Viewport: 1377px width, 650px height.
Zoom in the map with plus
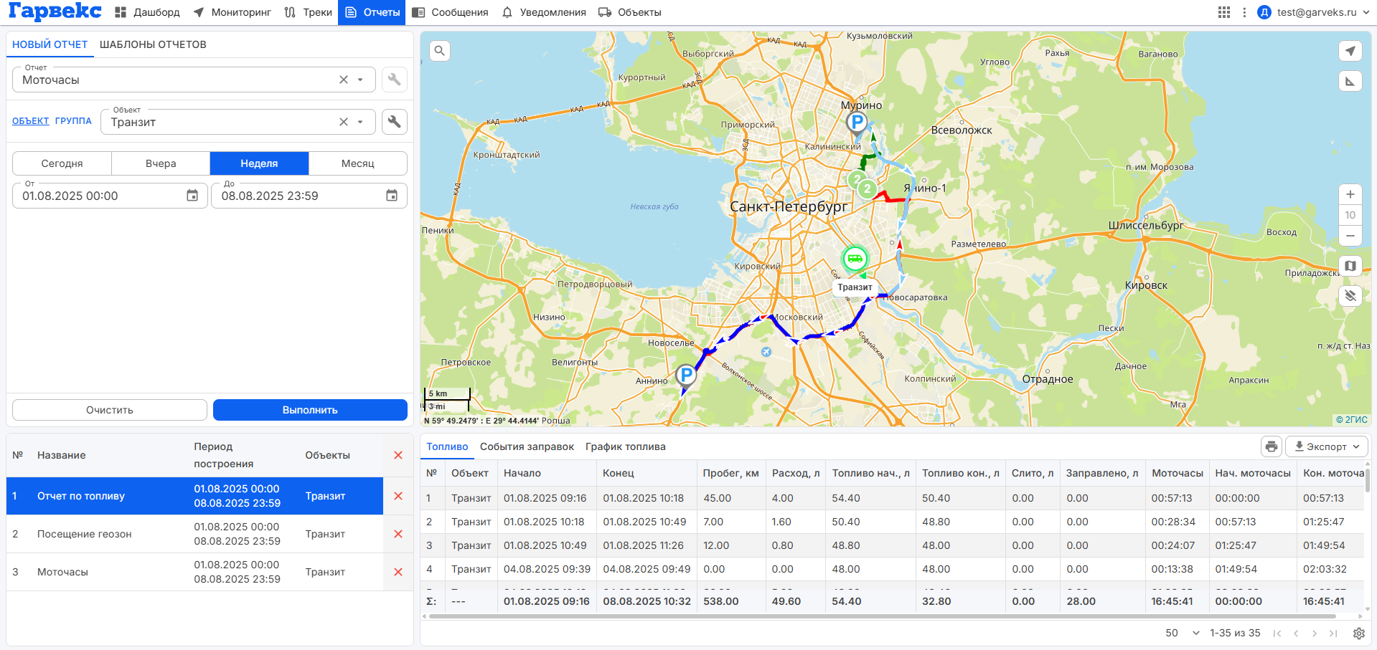(x=1350, y=194)
